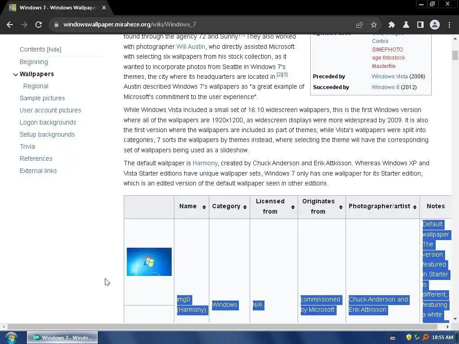Image resolution: width=459 pixels, height=344 pixels.
Task: Click the browser forward arrow
Action: pos(24,25)
